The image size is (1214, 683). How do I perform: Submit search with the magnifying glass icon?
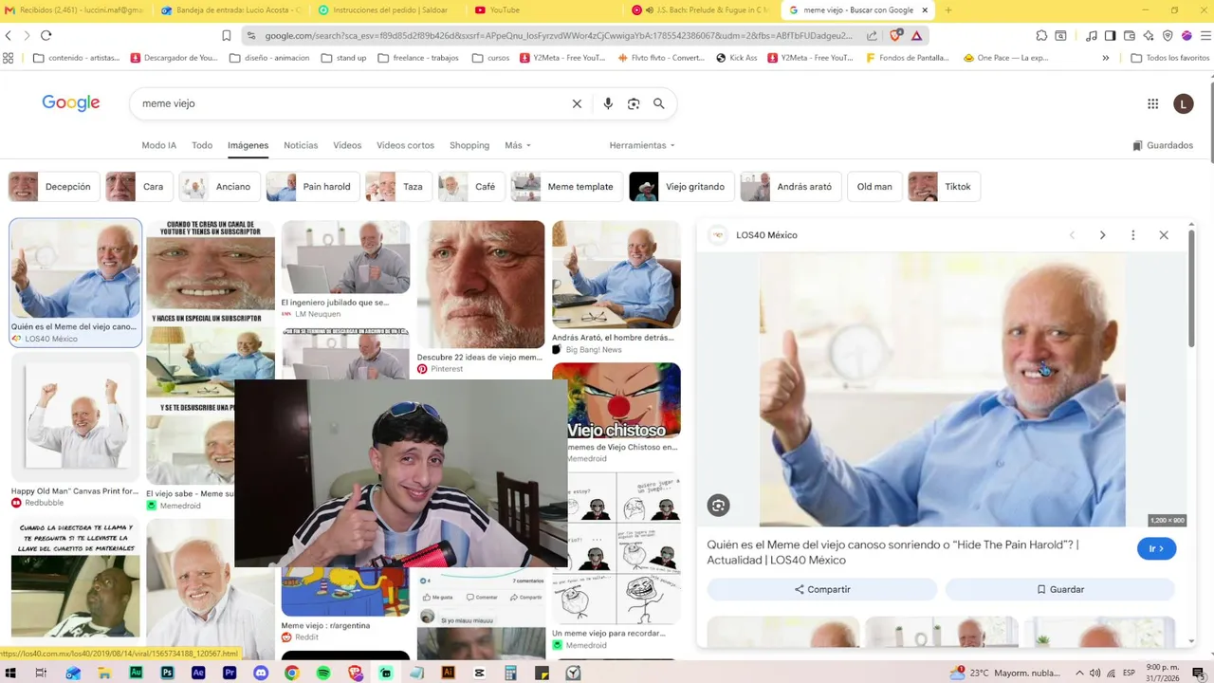point(659,103)
